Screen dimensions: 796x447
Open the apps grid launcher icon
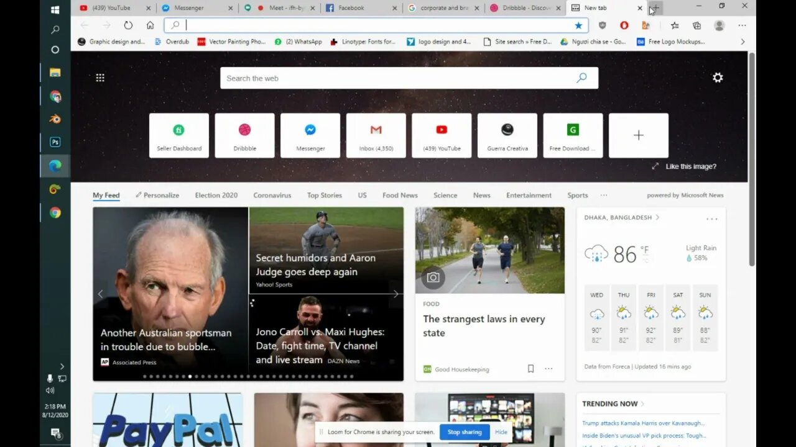[100, 78]
